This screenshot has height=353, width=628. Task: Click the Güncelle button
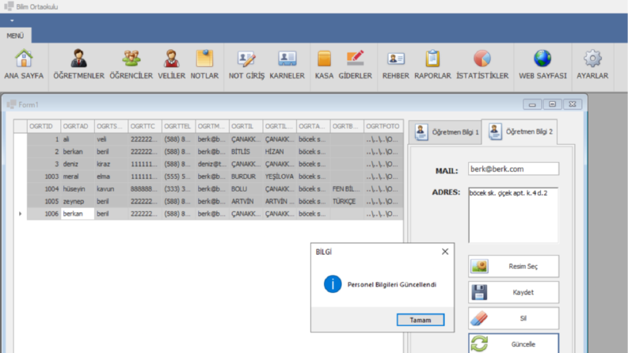(x=513, y=344)
